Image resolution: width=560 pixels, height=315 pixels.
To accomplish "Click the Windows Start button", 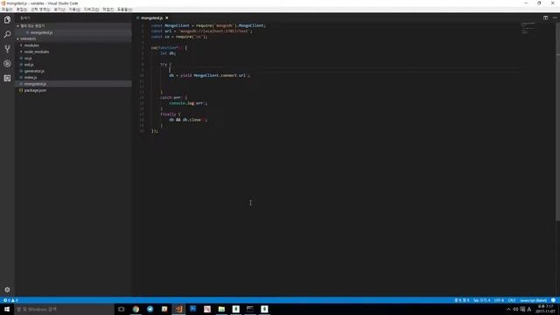I will [x=7, y=309].
